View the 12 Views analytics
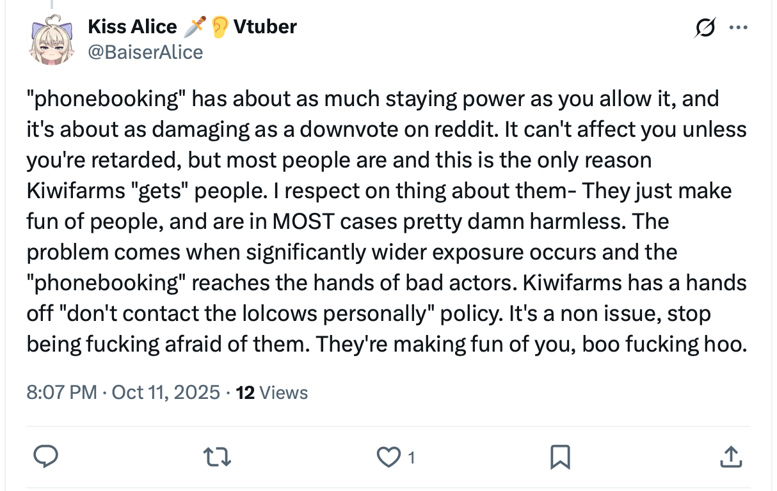This screenshot has width=777, height=491. [272, 392]
